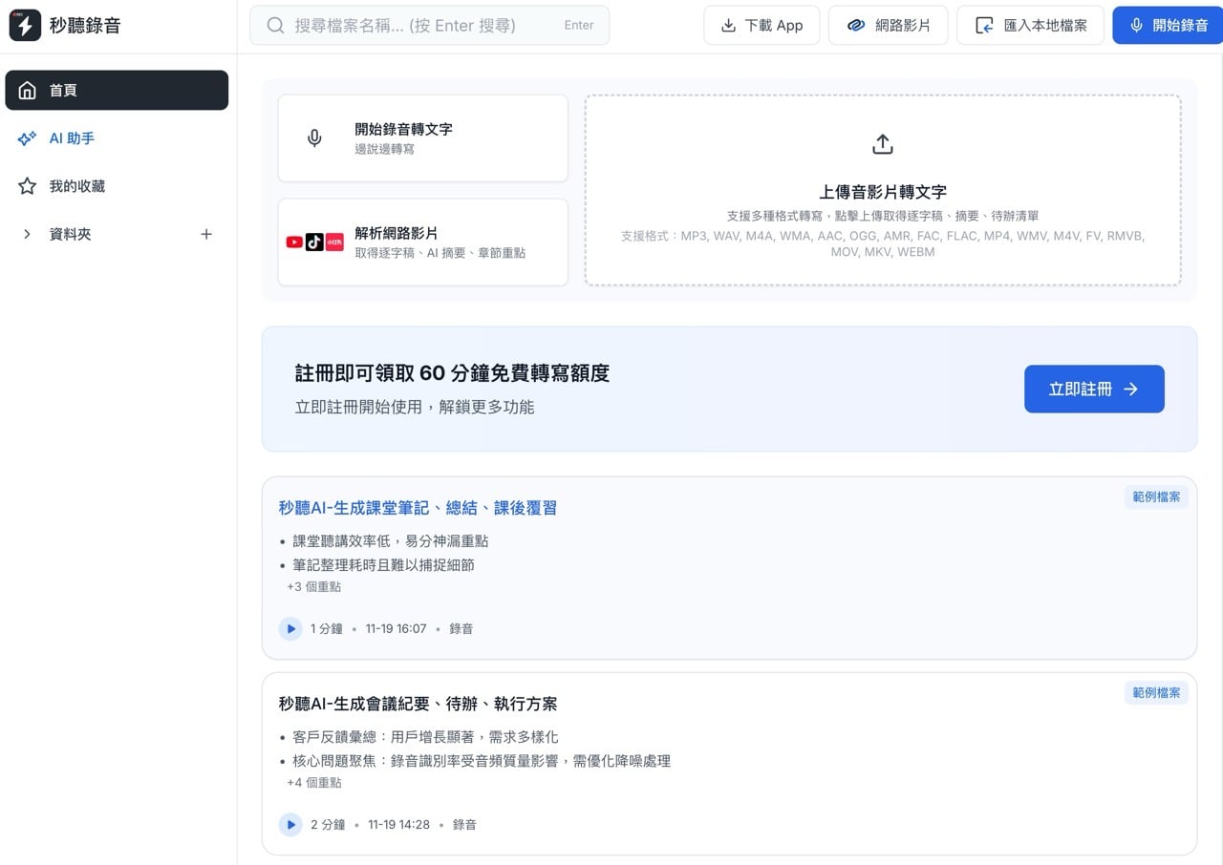The width and height of the screenshot is (1223, 865).
Task: Click the TikTok icon beside the YouTube icon
Action: point(315,242)
